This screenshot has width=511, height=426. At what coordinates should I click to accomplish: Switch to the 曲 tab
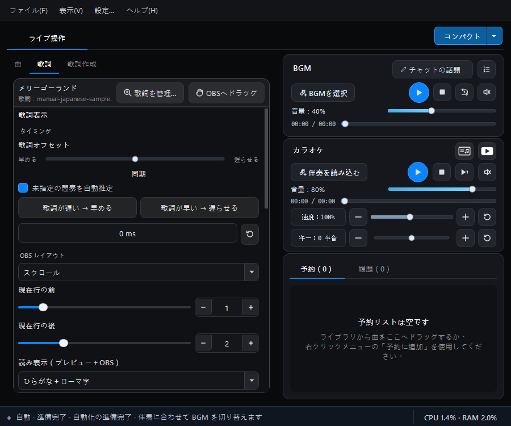[x=18, y=64]
